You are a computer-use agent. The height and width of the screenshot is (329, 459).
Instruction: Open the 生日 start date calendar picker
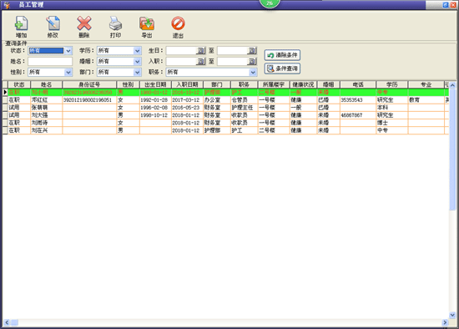[x=200, y=51]
